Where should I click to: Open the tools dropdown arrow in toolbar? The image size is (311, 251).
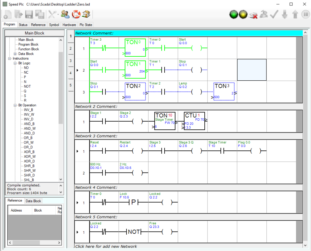[x=58, y=14]
